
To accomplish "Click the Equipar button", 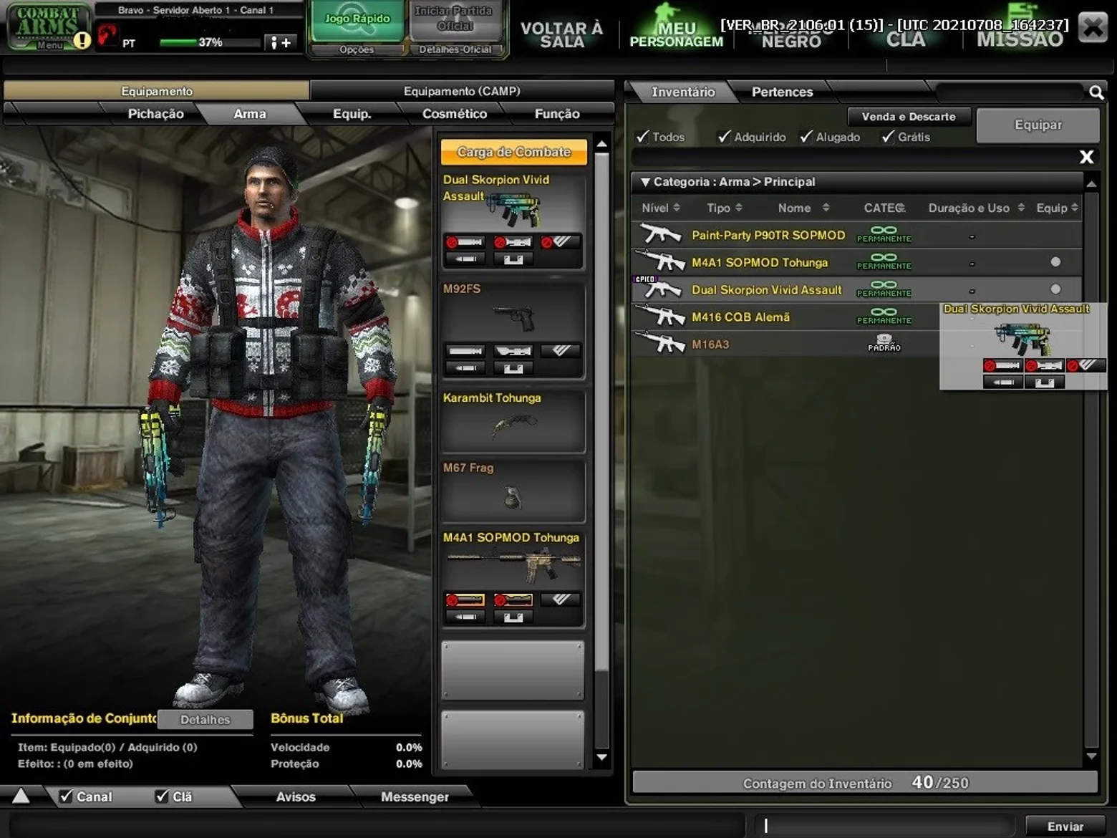I will (x=1038, y=125).
